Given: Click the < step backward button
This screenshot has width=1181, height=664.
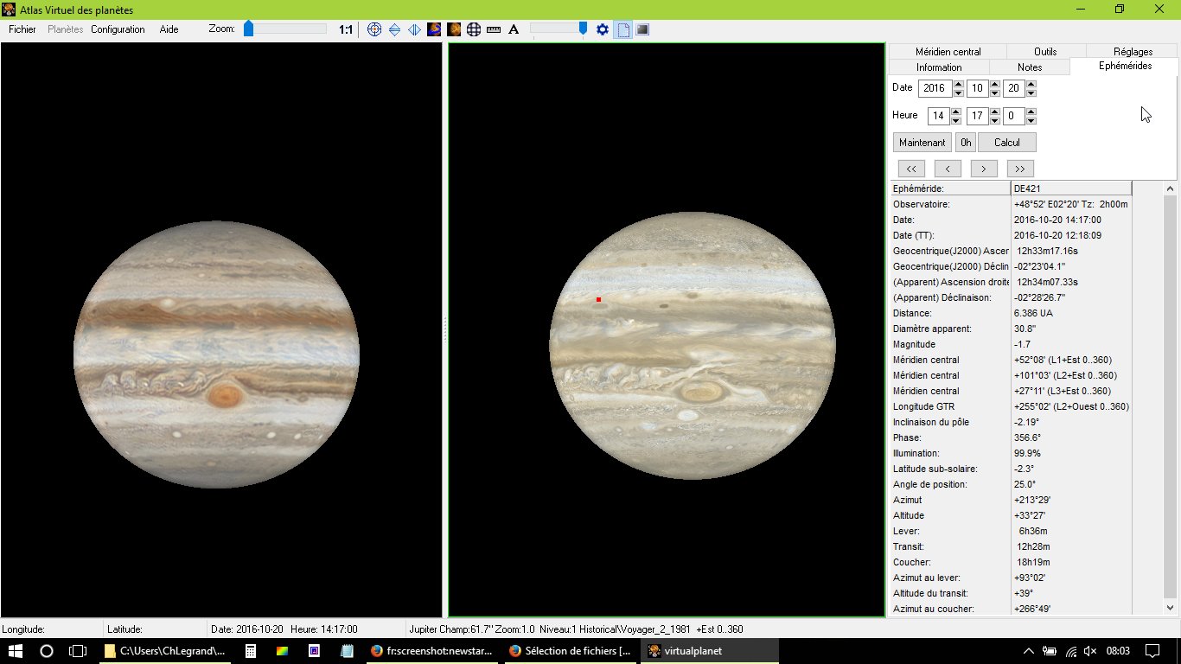Looking at the screenshot, I should click(x=948, y=169).
